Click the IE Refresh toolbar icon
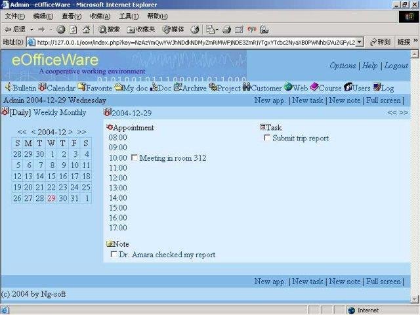The width and height of the screenshot is (420, 315). click(x=73, y=30)
